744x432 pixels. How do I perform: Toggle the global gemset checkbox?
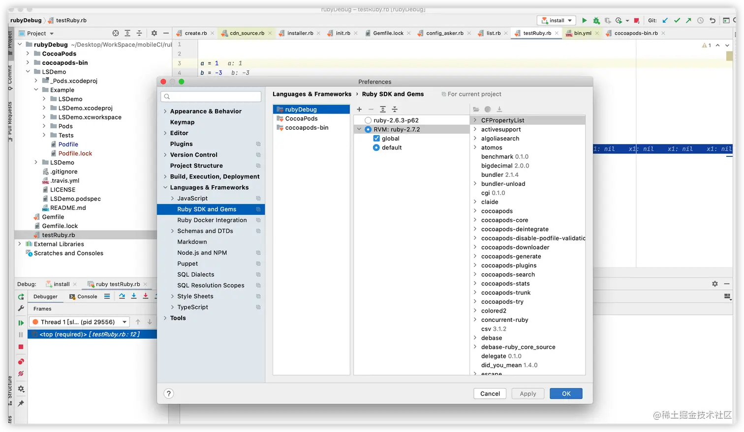pyautogui.click(x=376, y=139)
